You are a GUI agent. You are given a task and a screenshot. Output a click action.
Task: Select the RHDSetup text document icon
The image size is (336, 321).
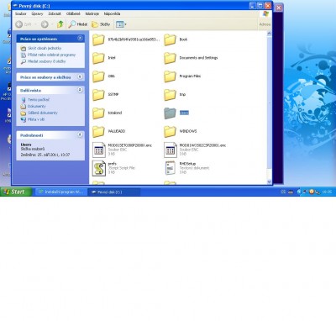click(x=170, y=168)
